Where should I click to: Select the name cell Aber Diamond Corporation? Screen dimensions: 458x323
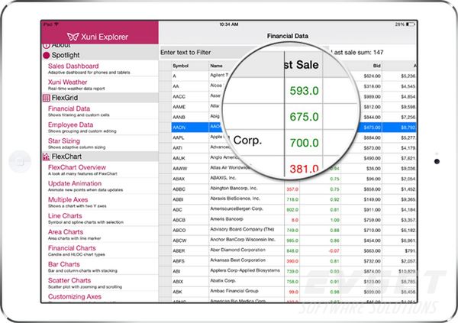tap(247, 250)
